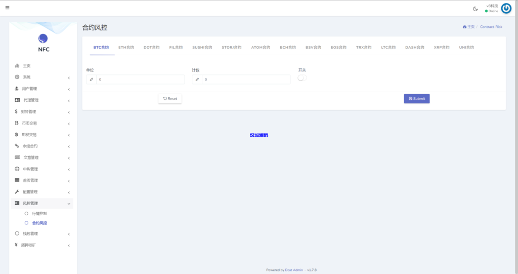Toggle the 开关 switch

(302, 78)
